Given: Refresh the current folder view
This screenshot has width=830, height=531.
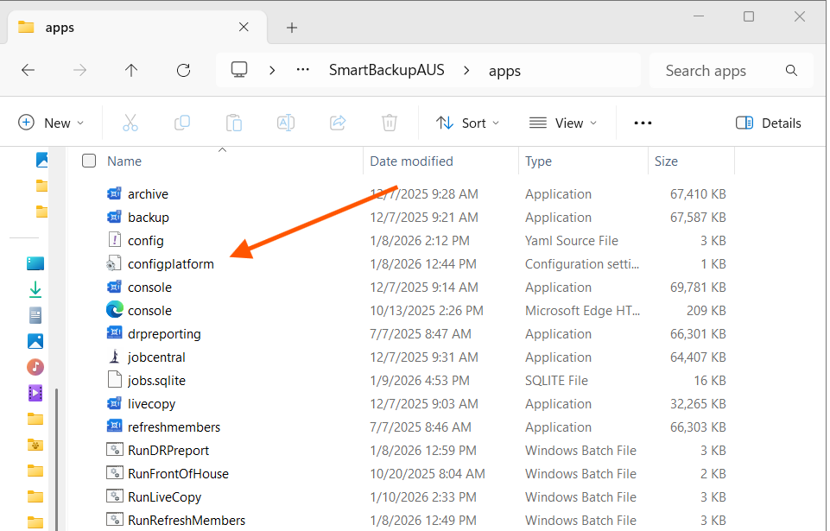Looking at the screenshot, I should (183, 71).
